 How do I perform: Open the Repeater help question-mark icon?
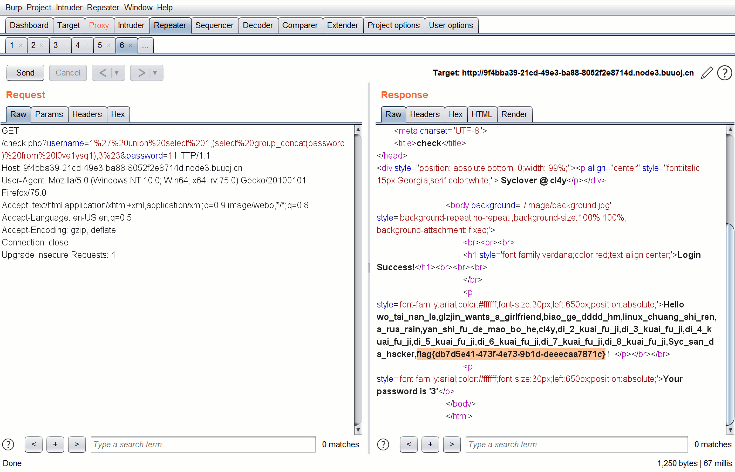(x=724, y=73)
